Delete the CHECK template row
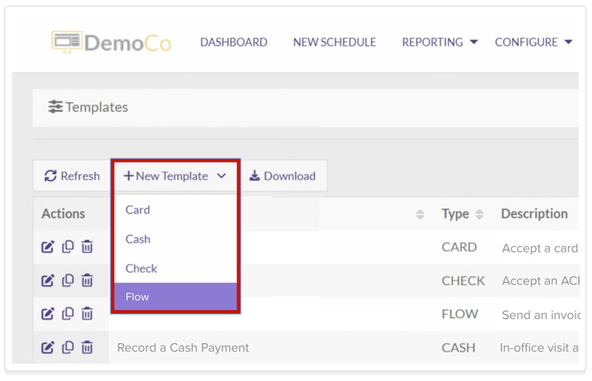This screenshot has height=381, width=592. click(x=87, y=280)
